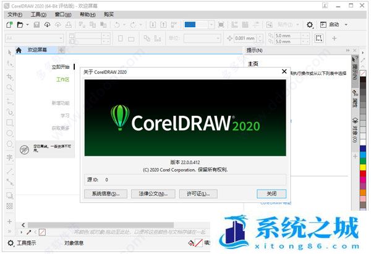Click the Print icon in toolbar
Image resolution: width=371 pixels, height=254 pixels.
click(x=69, y=25)
